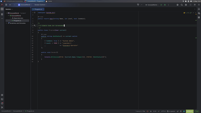Switch to Home file manager taskbar entry
Screen dimensions: 201x113
pos(49,1)
